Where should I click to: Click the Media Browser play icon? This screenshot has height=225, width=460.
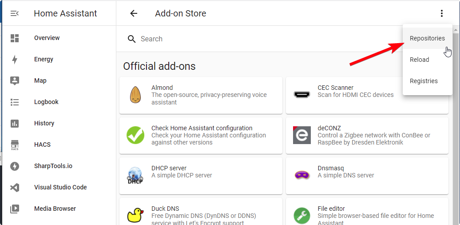pos(15,209)
